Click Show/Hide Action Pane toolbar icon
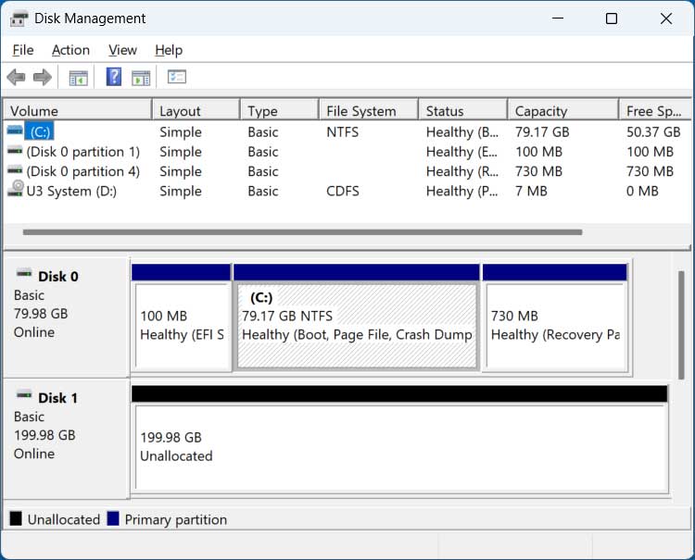The width and height of the screenshot is (695, 560). (x=141, y=77)
